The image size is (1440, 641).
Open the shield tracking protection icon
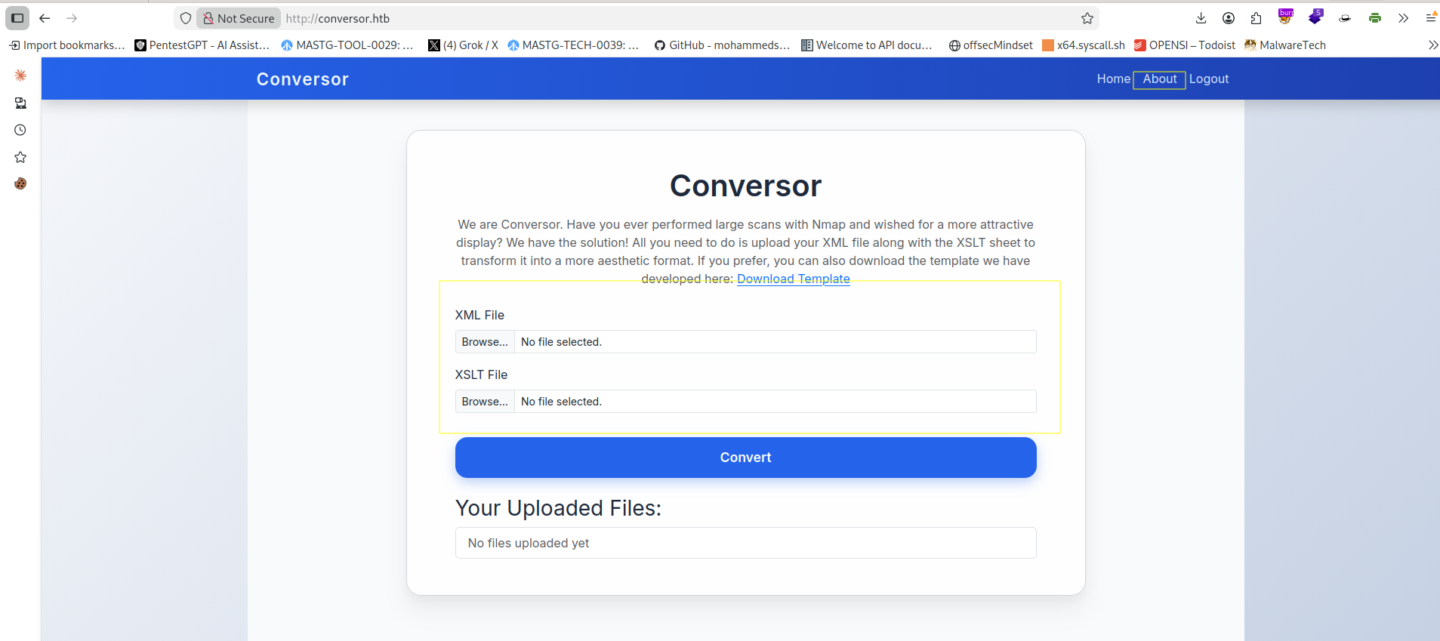(x=186, y=18)
